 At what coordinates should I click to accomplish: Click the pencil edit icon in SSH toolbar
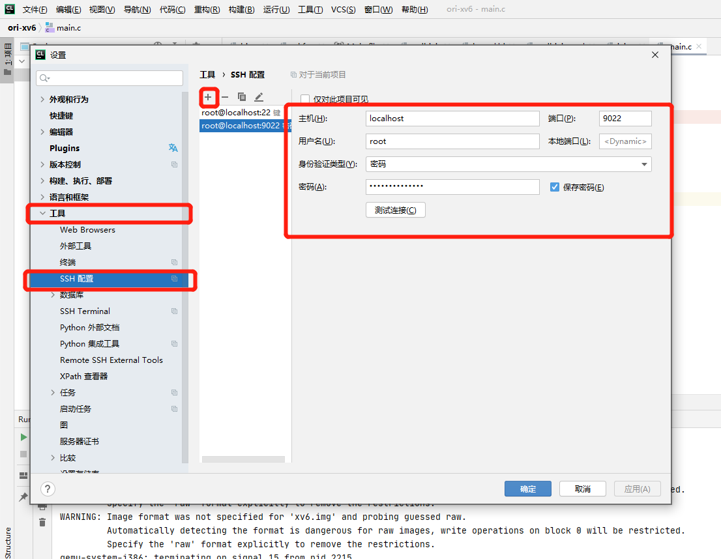(x=259, y=97)
